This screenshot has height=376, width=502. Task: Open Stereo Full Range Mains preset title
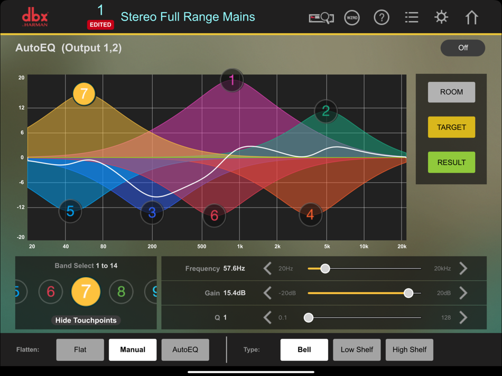pos(188,17)
